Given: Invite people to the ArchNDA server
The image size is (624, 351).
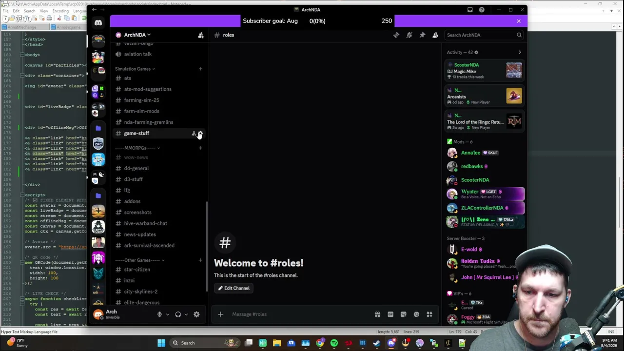Looking at the screenshot, I should 201,35.
